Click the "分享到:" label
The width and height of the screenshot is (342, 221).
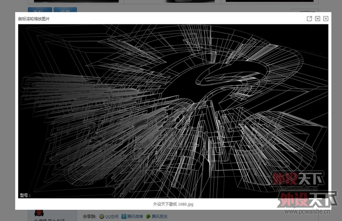90,216
